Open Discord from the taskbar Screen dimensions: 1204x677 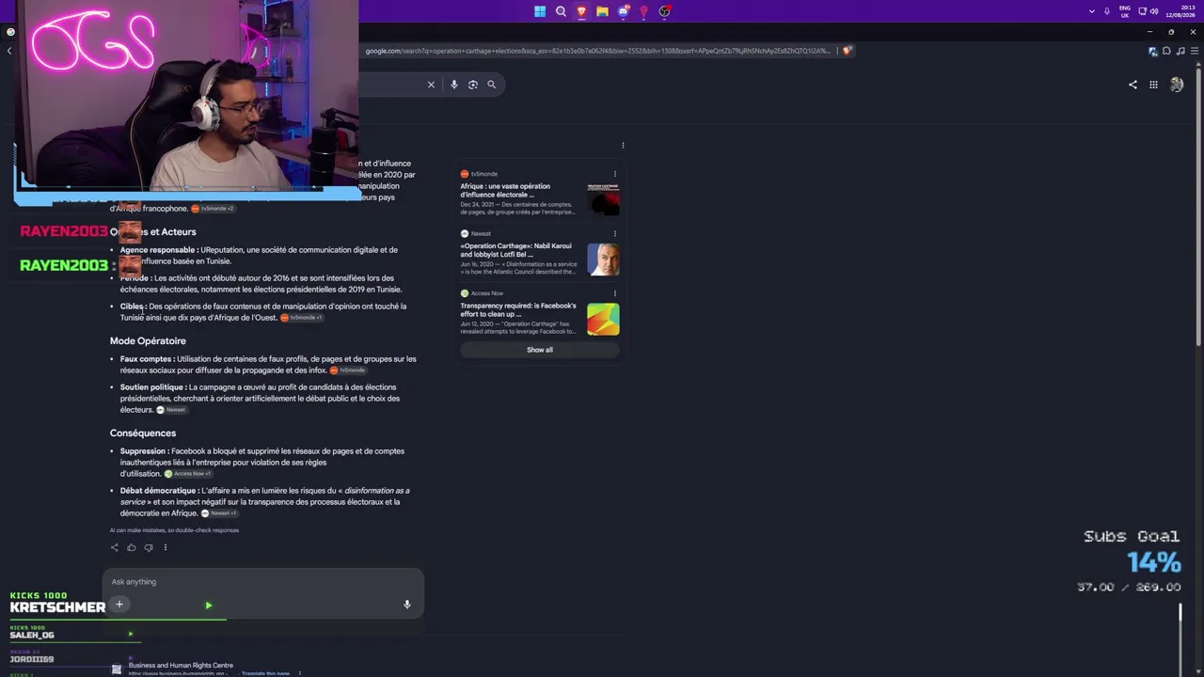coord(623,11)
